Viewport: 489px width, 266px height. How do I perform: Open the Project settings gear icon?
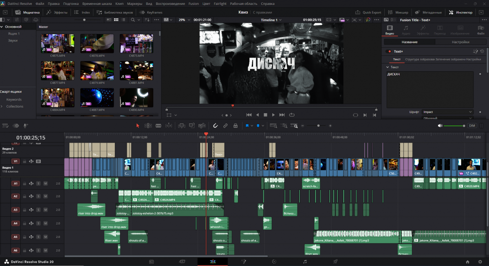[479, 262]
